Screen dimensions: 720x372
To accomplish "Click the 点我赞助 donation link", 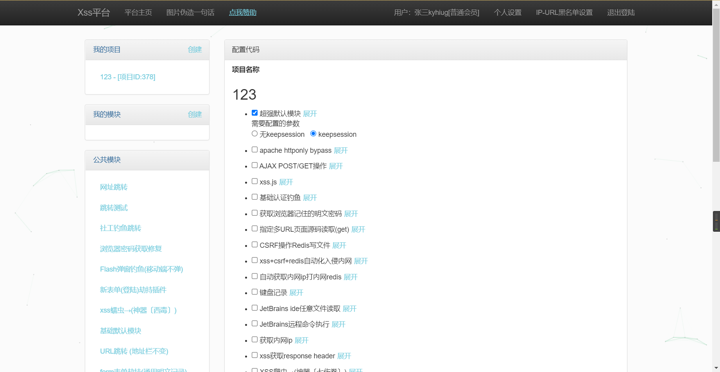I will point(242,12).
